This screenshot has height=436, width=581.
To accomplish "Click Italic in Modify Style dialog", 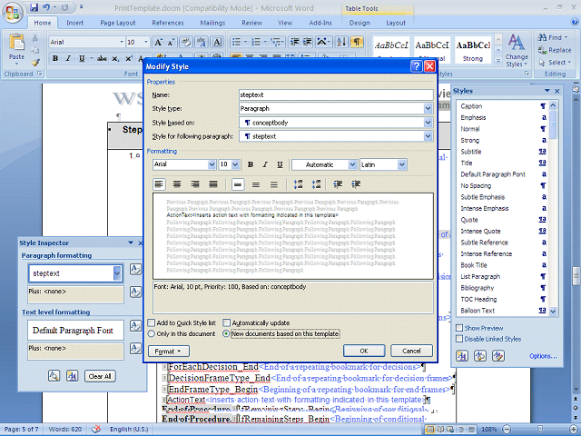I will coord(265,164).
